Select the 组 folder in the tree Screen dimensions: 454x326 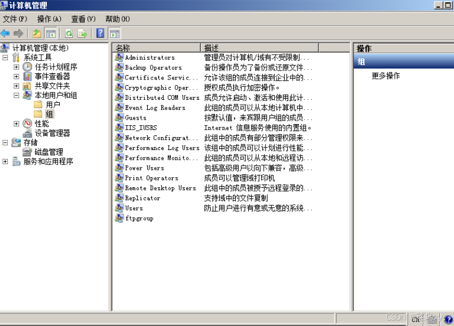(x=50, y=114)
